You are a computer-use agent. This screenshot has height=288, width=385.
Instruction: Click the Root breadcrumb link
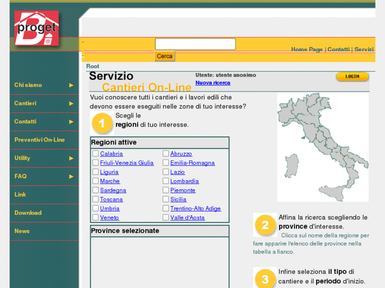click(x=93, y=66)
